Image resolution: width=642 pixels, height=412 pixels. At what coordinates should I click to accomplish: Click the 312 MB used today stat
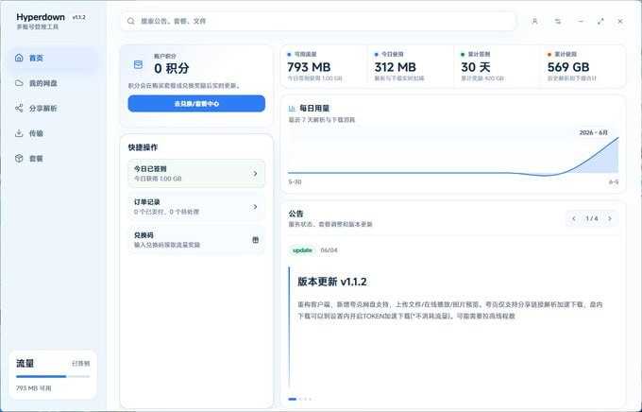411,66
